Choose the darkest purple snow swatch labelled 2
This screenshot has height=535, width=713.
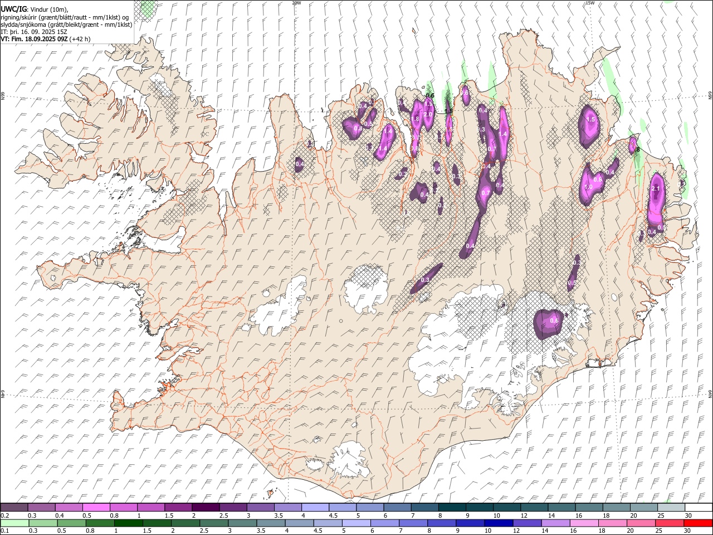tap(206, 507)
